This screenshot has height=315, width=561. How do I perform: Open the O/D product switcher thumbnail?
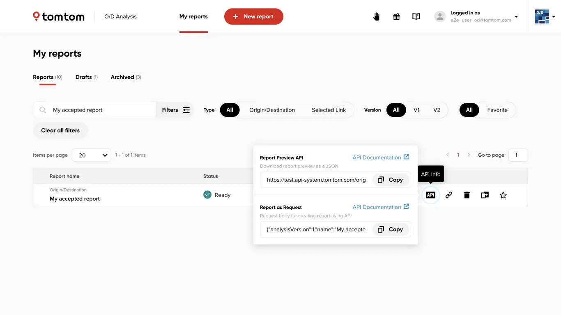[542, 16]
